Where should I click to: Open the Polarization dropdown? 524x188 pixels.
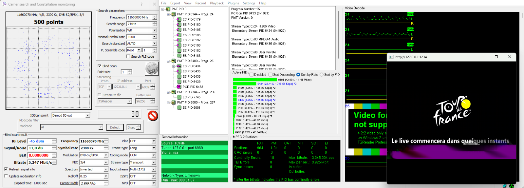click(155, 30)
